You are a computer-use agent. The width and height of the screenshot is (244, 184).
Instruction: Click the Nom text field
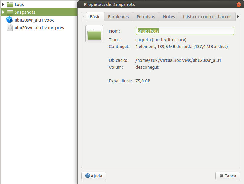point(185,31)
